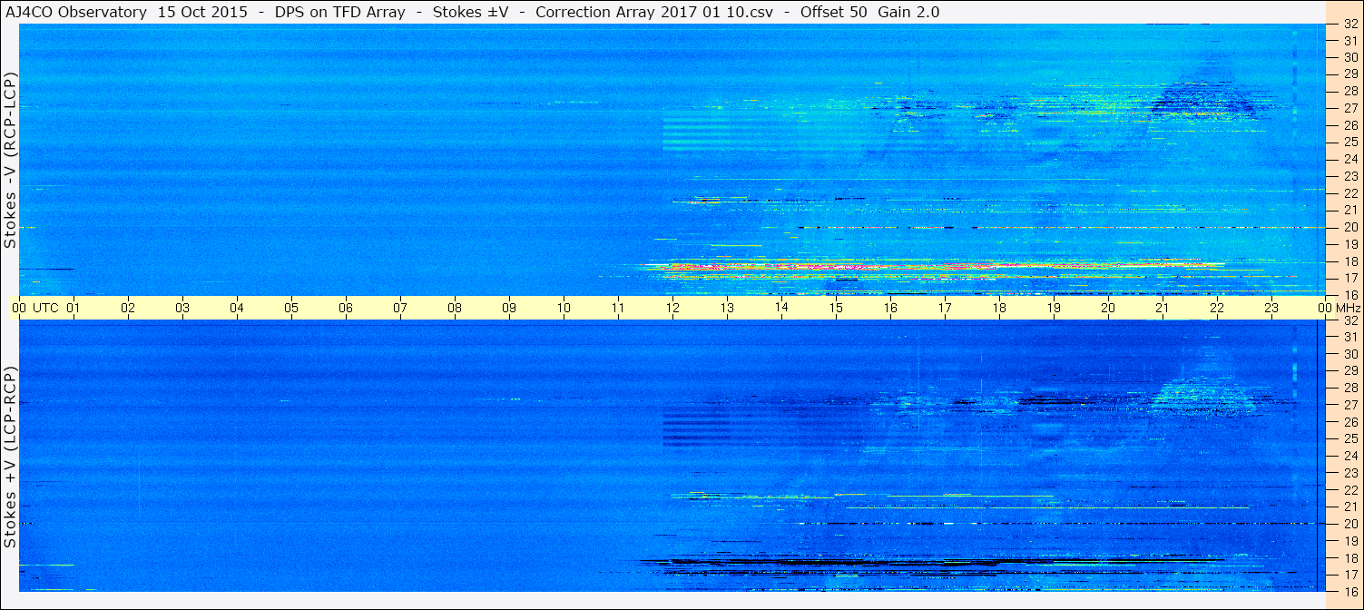The height and width of the screenshot is (610, 1364).
Task: Click the 26 MHz tick of lower Stokes +V panel
Action: coord(1350,422)
